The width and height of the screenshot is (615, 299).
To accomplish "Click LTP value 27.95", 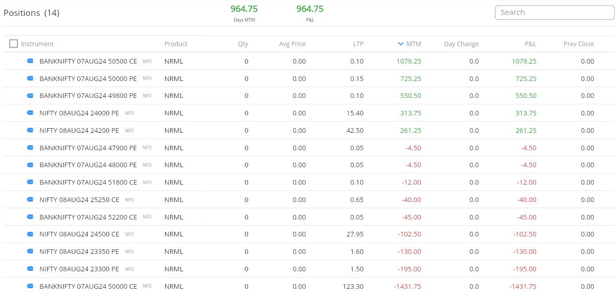I will [355, 234].
